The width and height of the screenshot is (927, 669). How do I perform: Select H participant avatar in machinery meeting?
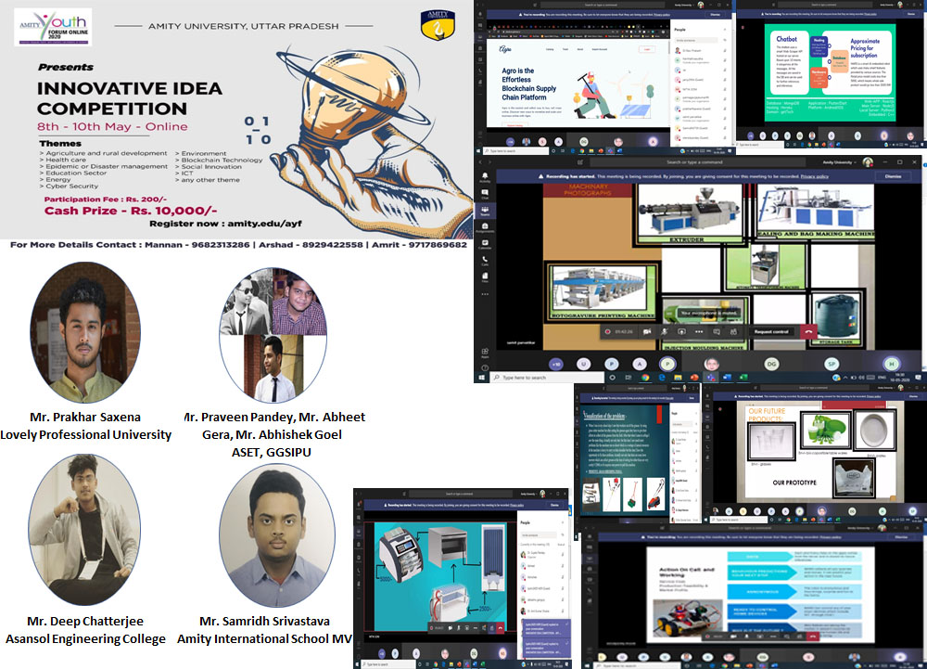tap(892, 364)
